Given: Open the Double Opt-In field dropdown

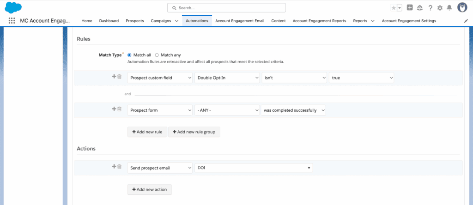Looking at the screenshot, I should [227, 78].
